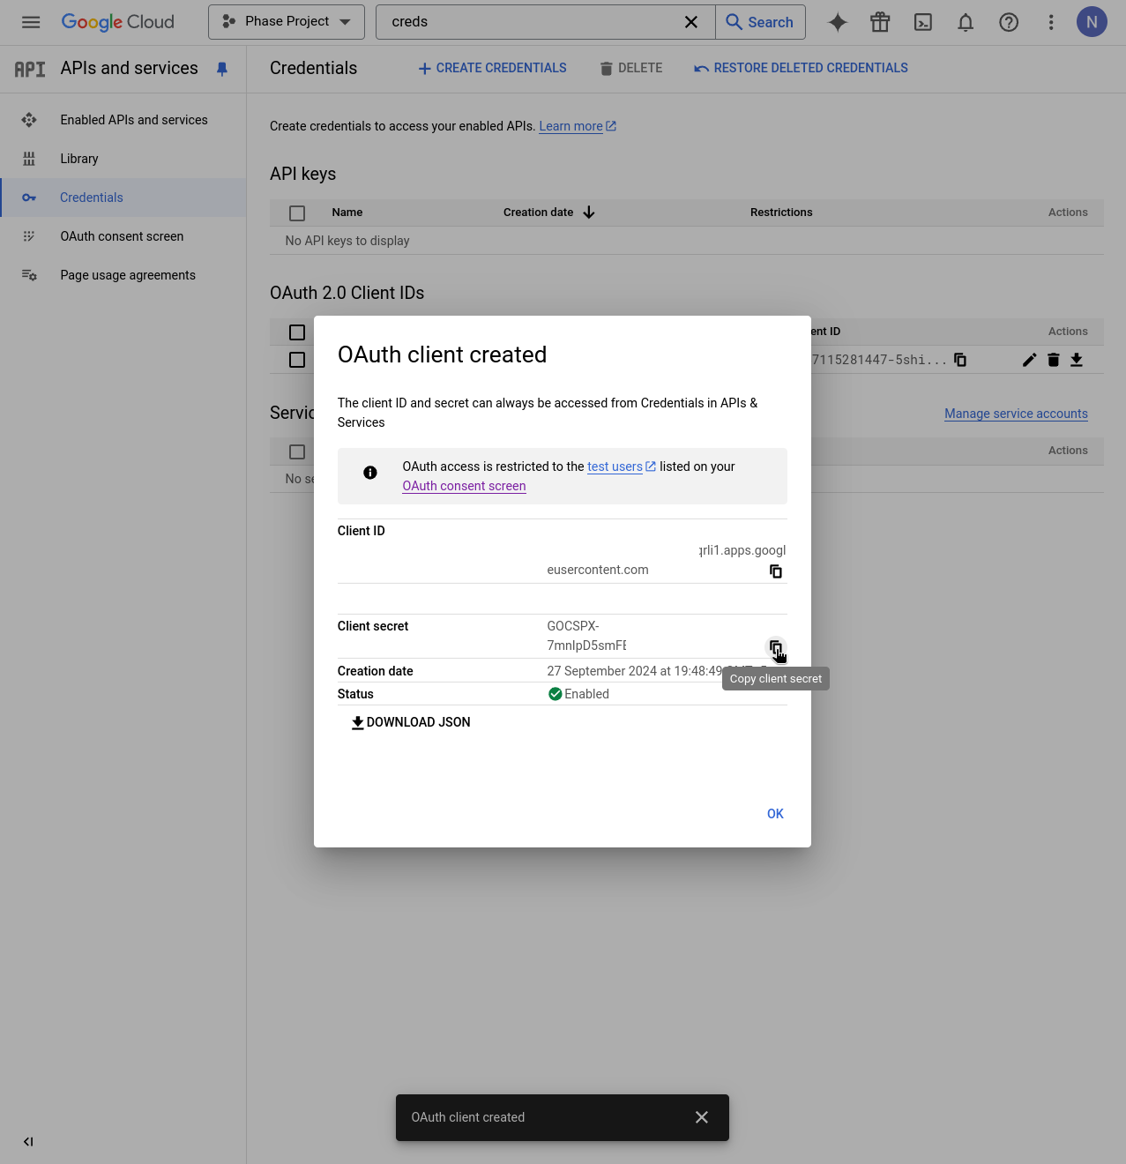Check the API keys header checkbox
The image size is (1126, 1164).
(297, 213)
